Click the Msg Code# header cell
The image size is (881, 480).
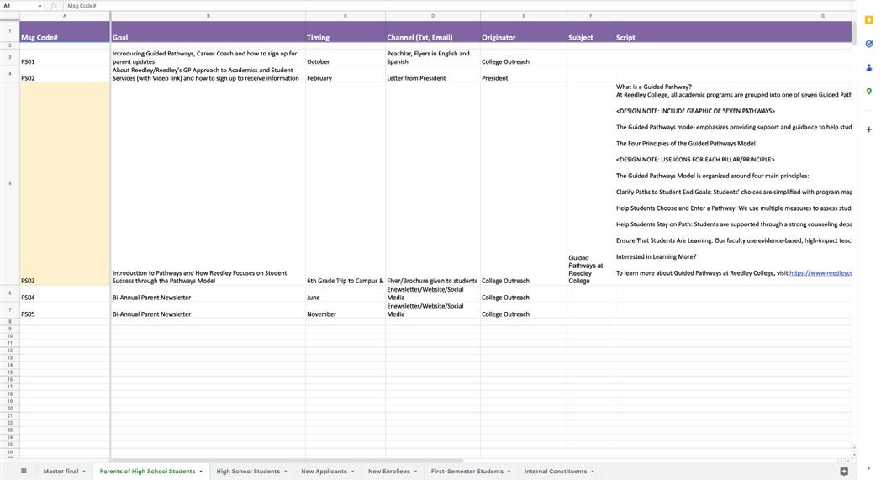(65, 31)
